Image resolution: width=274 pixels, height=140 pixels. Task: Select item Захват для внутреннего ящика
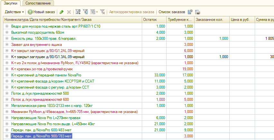click(37, 45)
